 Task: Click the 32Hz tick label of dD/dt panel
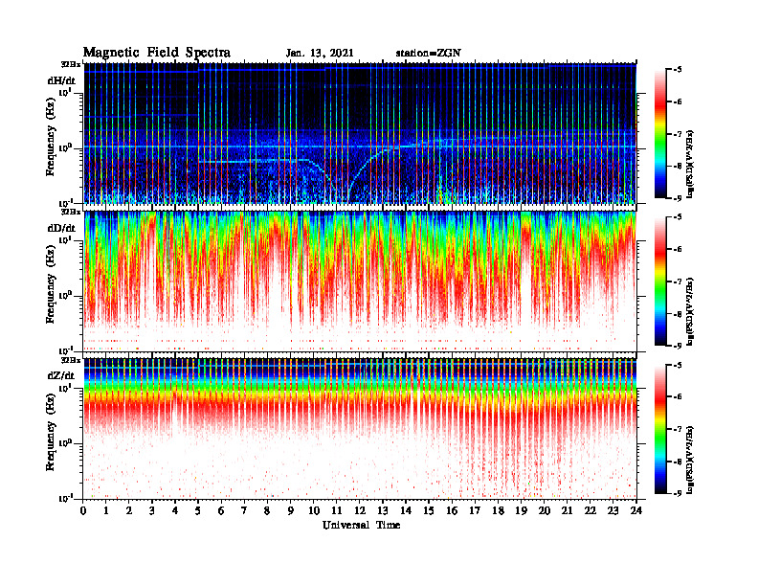[71, 212]
